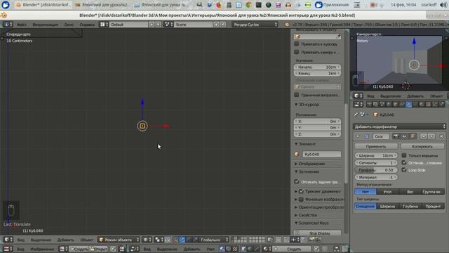Toggle modifier render visibility camera icon
The image size is (449, 253).
coord(396,136)
